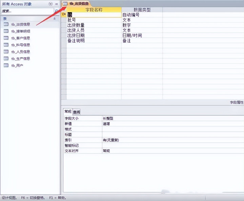Select the 常规 properties tab

(68, 111)
